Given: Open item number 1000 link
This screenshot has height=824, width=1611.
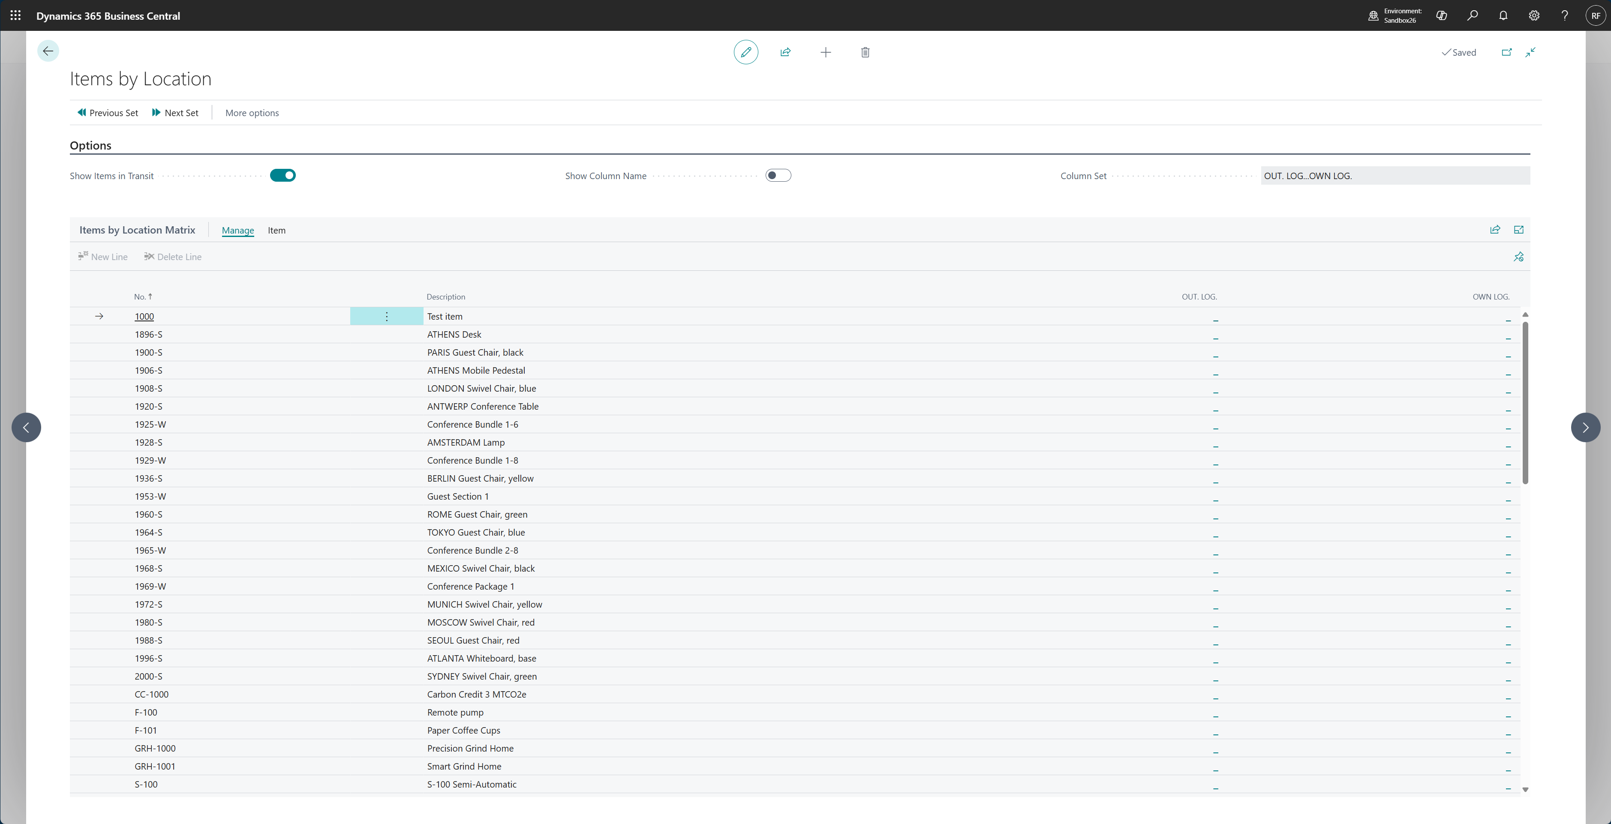Looking at the screenshot, I should (x=144, y=316).
